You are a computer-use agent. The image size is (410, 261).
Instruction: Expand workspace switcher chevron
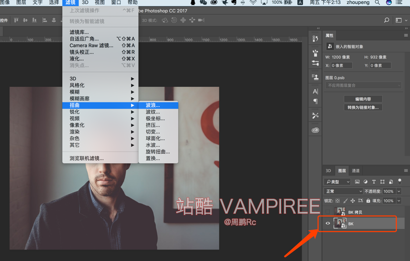click(406, 20)
